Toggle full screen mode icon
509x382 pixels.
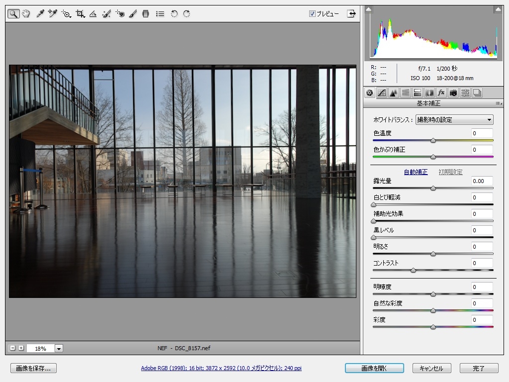(352, 14)
